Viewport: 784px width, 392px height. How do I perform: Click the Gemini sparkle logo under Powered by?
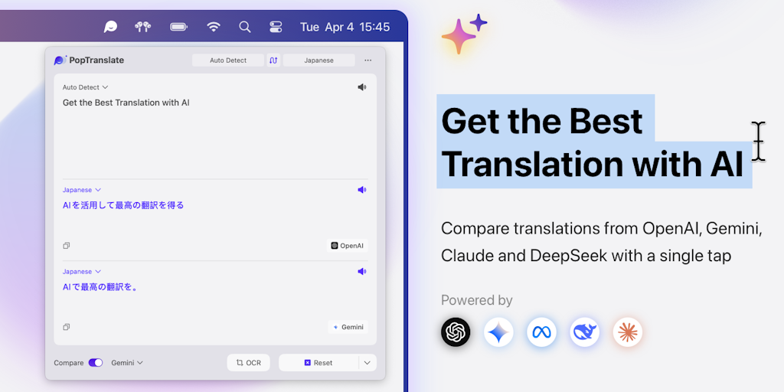[x=498, y=332]
